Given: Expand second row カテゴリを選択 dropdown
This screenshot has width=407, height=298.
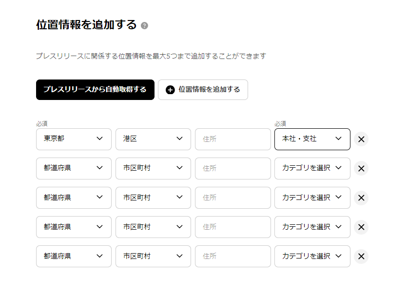Looking at the screenshot, I should tap(312, 168).
